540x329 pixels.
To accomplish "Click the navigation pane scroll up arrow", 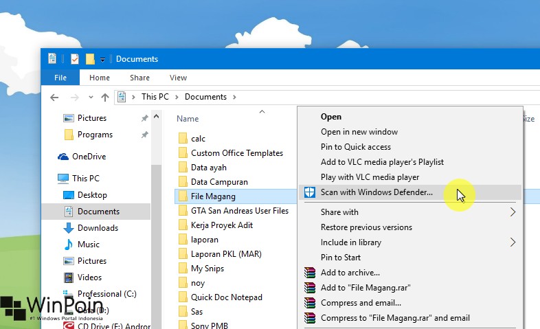I will coord(157,117).
